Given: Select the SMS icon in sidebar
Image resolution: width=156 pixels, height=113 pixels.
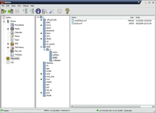Looking at the screenshot, I should [x=12, y=44].
